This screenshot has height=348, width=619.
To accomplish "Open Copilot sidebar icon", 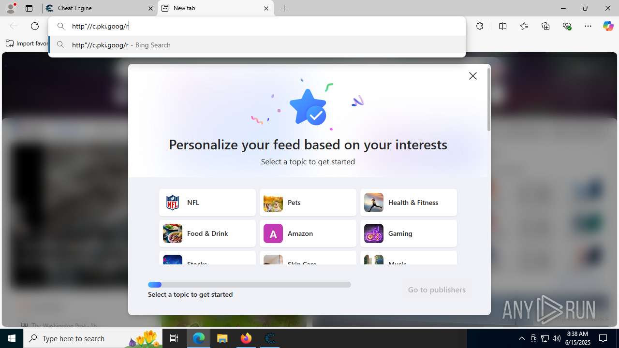I will click(x=608, y=26).
